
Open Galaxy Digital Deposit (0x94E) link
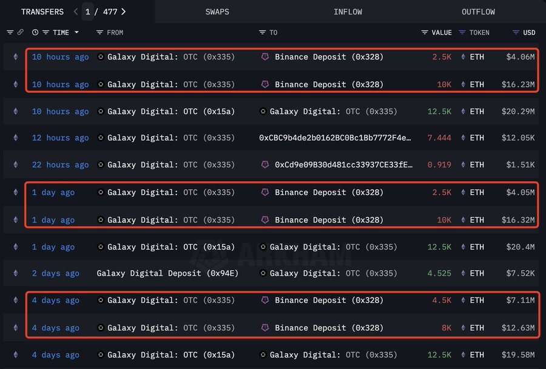click(x=167, y=273)
